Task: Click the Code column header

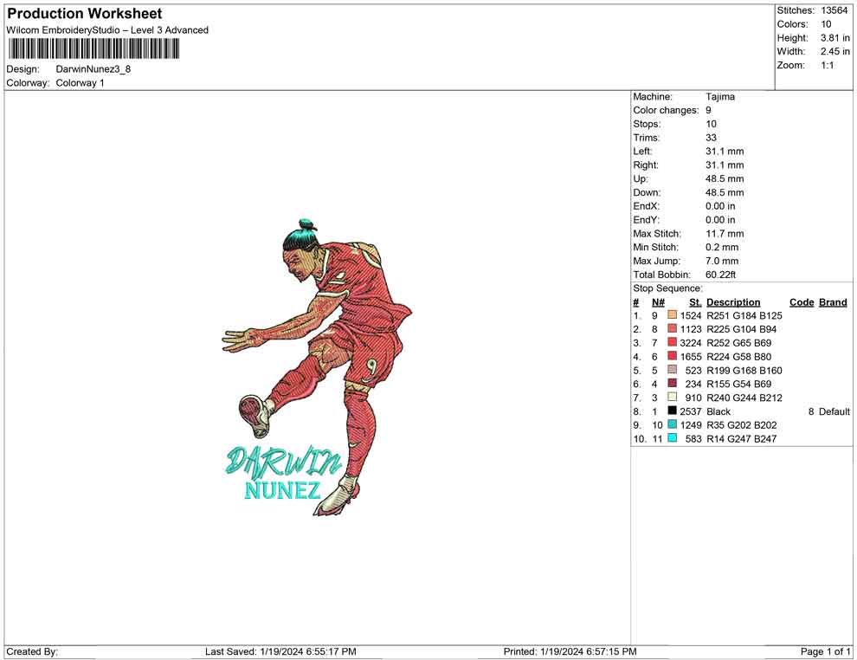Action: pyautogui.click(x=802, y=302)
